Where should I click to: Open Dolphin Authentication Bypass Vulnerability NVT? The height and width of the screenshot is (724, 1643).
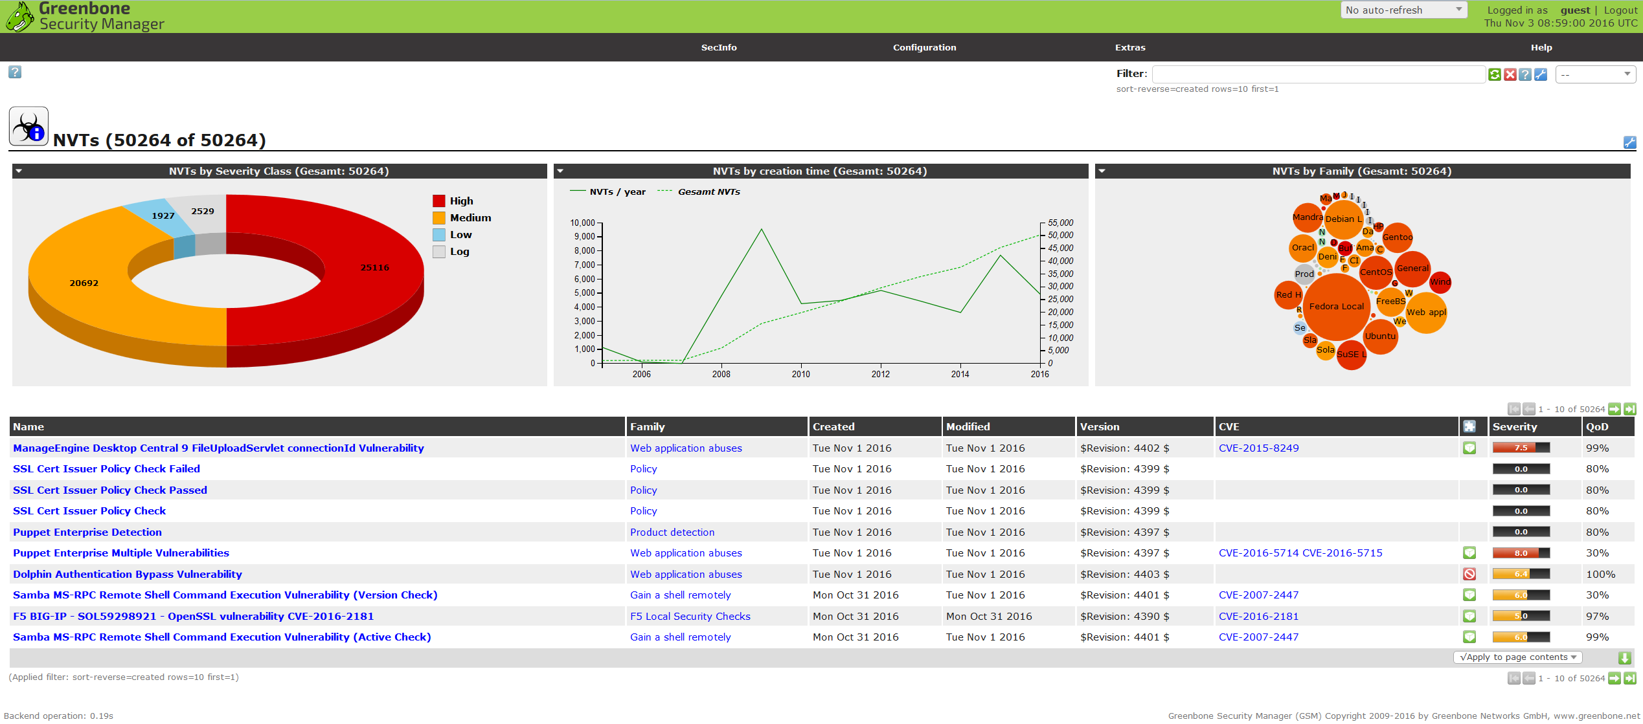[128, 574]
